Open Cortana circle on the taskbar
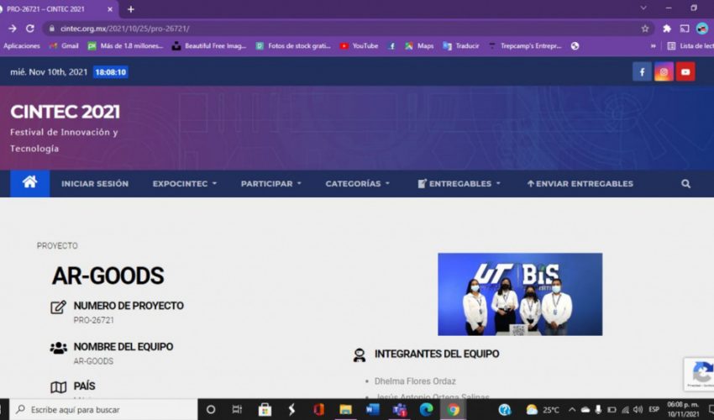This screenshot has width=714, height=420. coord(210,410)
